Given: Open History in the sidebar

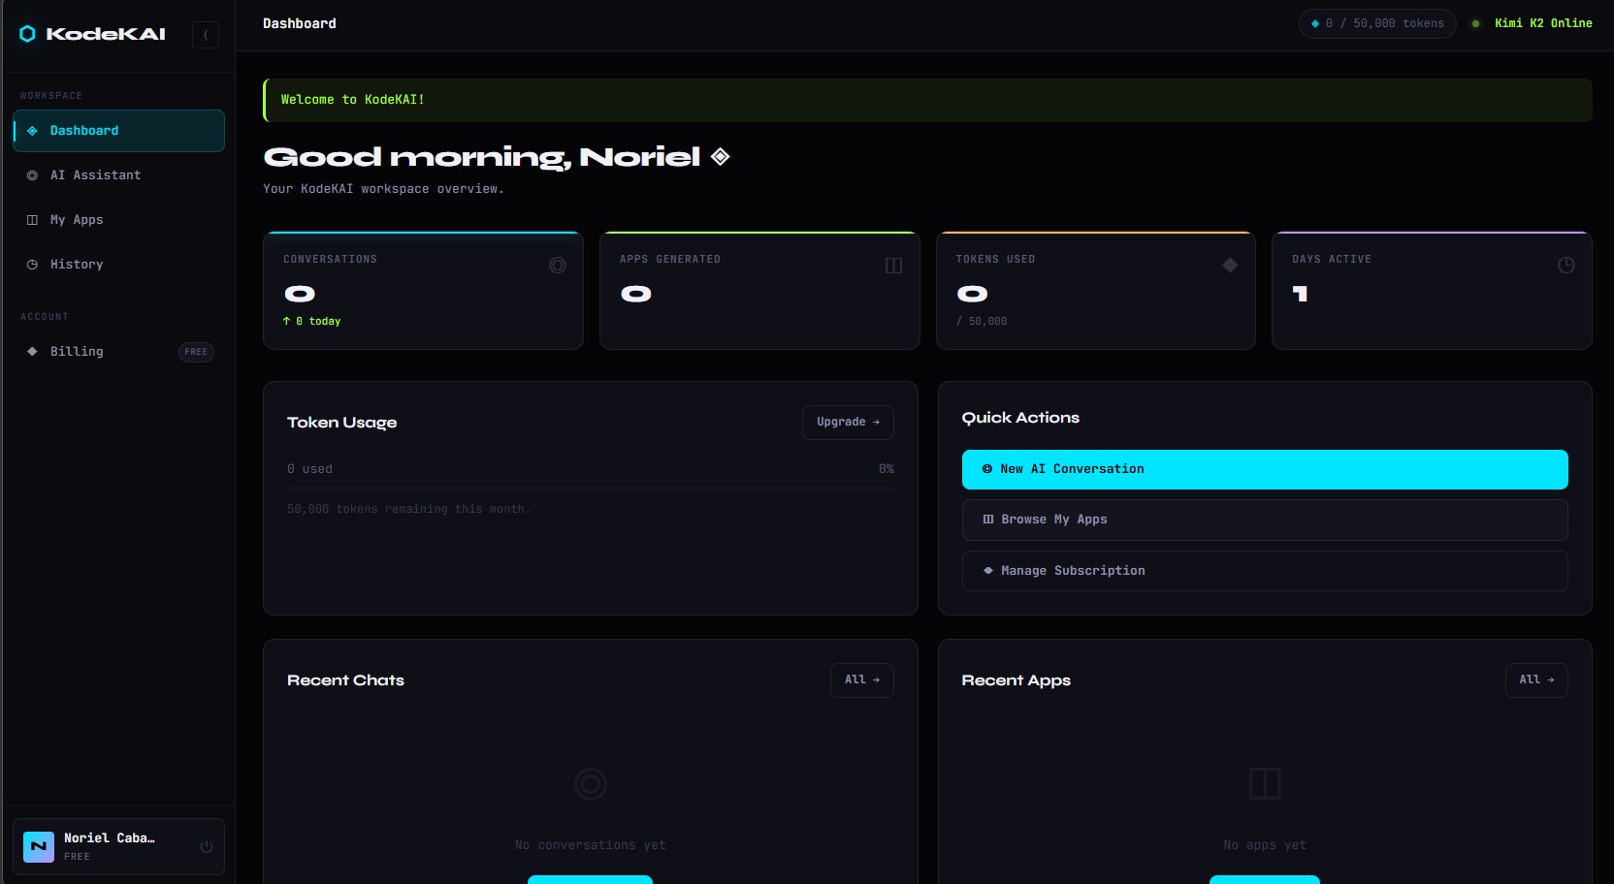Looking at the screenshot, I should click(x=118, y=265).
